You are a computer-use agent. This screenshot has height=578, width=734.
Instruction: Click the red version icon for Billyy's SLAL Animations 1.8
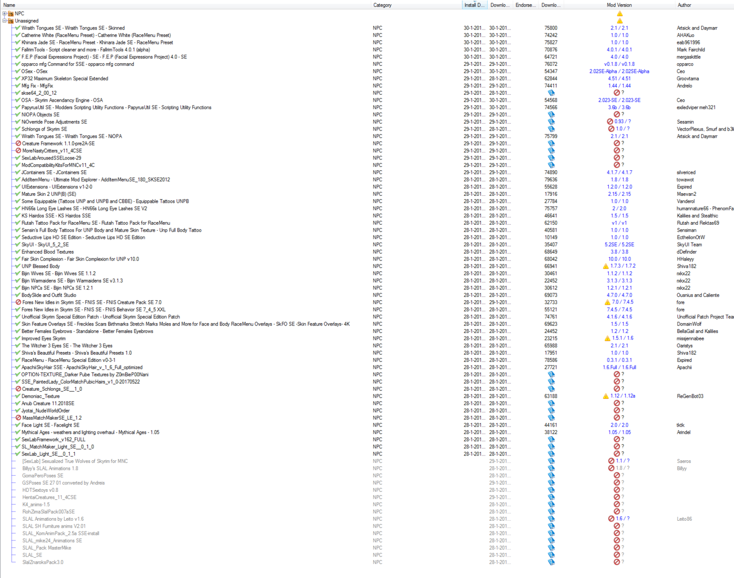(611, 468)
